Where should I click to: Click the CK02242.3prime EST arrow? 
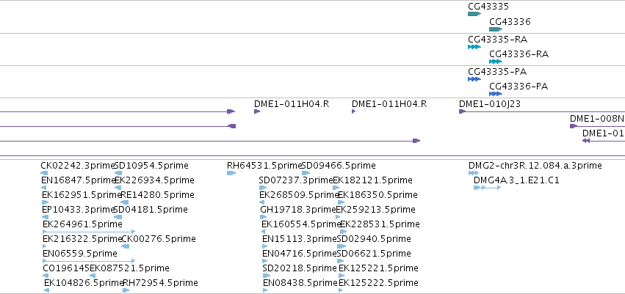coord(44,173)
